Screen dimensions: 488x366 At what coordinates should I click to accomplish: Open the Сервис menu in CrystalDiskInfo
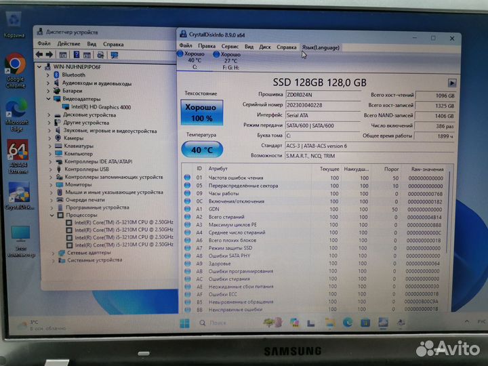tap(230, 46)
